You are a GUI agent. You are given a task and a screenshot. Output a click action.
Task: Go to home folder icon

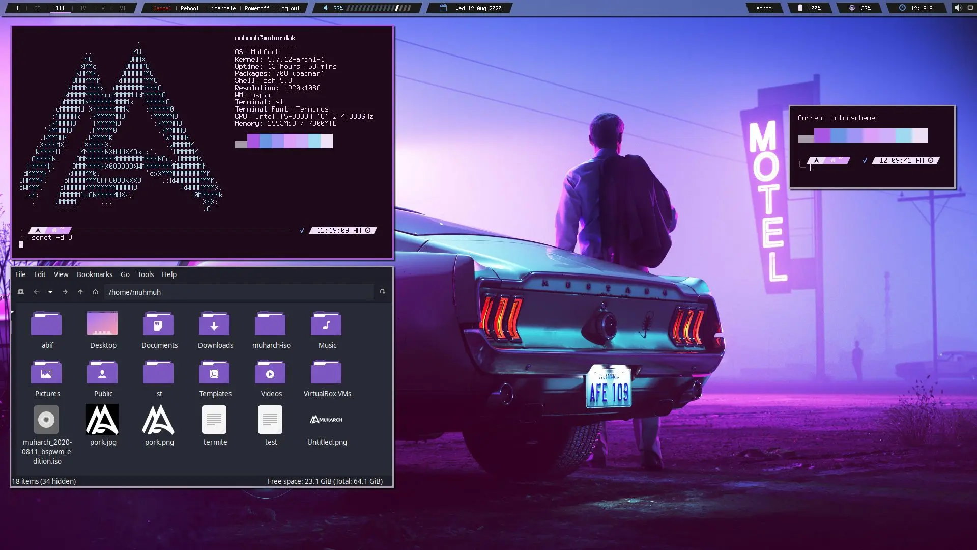pos(95,292)
